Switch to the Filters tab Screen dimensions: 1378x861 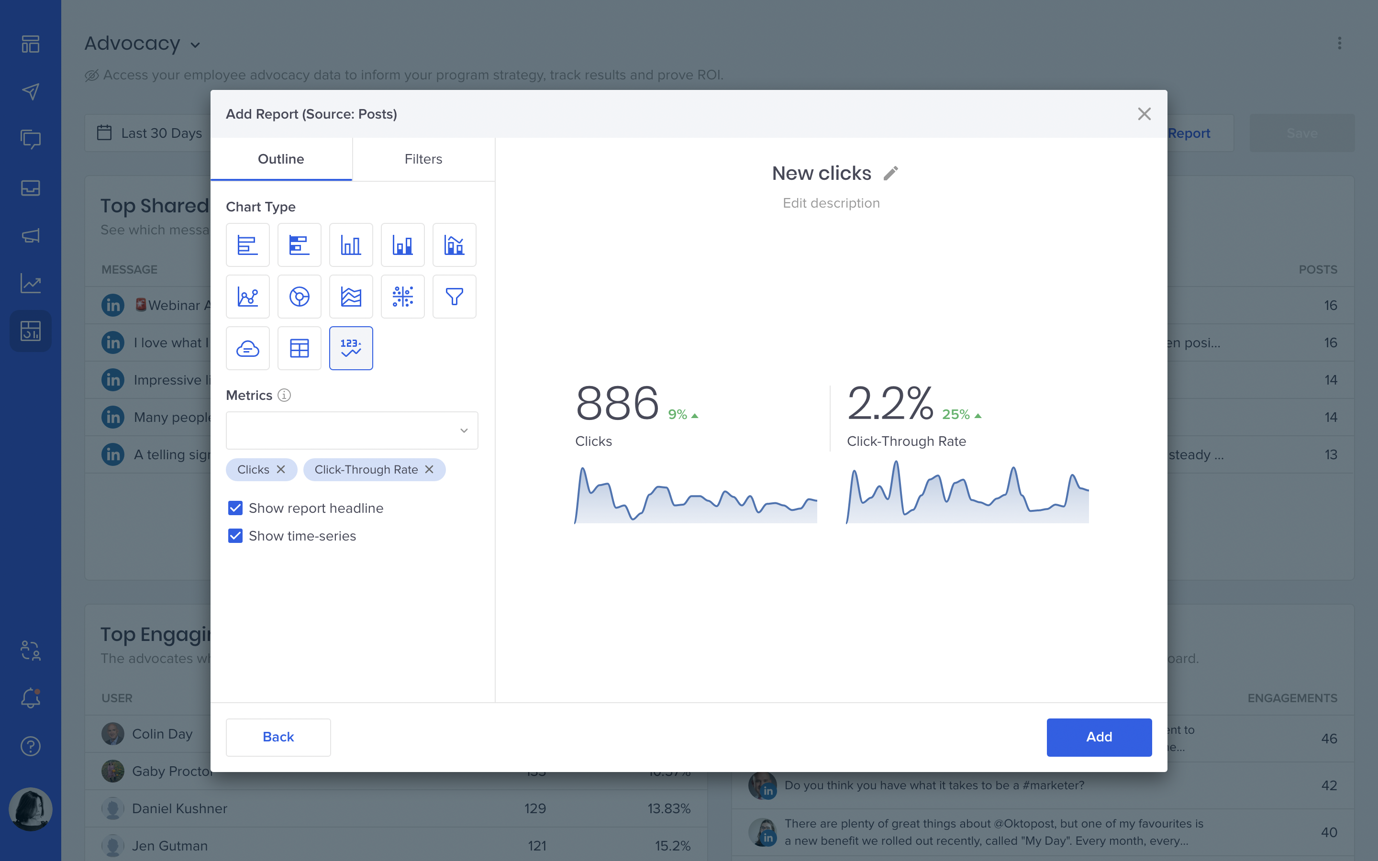click(423, 159)
